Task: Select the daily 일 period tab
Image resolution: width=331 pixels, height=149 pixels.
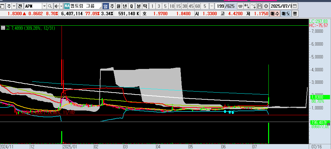Action: pyautogui.click(x=106, y=6)
